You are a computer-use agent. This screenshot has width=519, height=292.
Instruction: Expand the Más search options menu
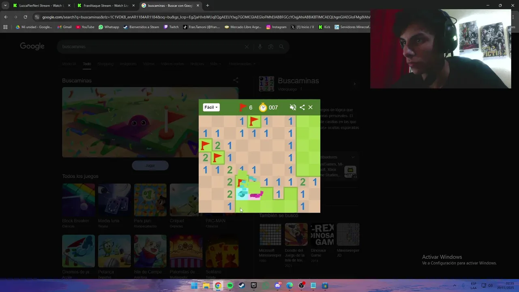pyautogui.click(x=215, y=64)
